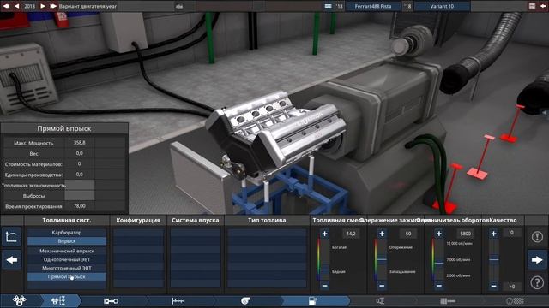Click the Макс. Мощность value 358,8
Screen dimensions: 549x308
pyautogui.click(x=80, y=143)
